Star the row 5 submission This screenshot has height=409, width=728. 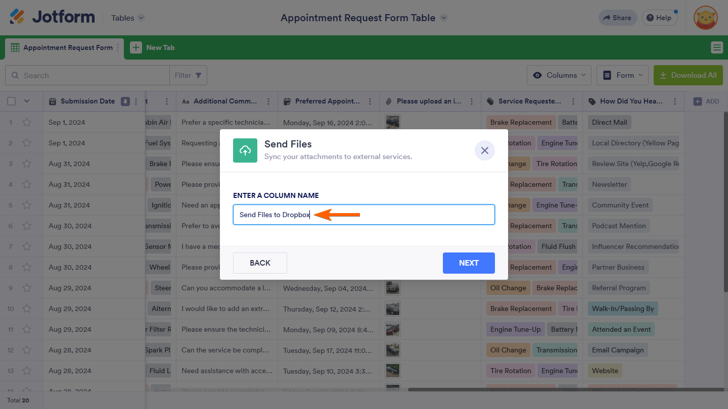pyautogui.click(x=27, y=205)
